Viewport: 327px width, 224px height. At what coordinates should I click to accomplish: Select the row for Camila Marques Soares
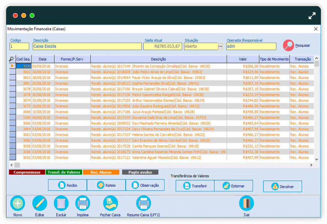pyautogui.click(x=161, y=146)
